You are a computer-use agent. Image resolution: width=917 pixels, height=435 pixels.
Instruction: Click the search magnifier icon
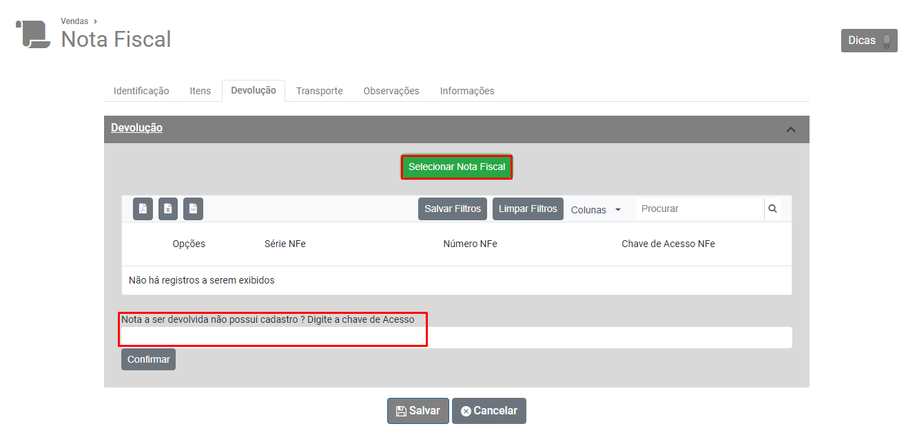point(772,209)
